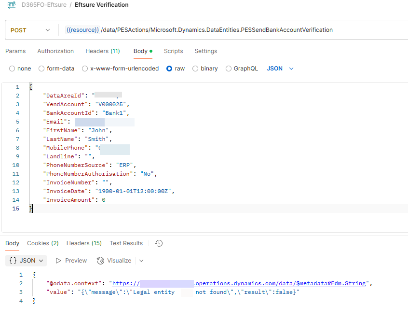Click the "Email" key on line 5
The height and width of the screenshot is (320, 408).
55,122
